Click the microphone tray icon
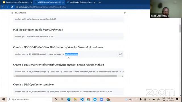182x102 pixels. pyautogui.click(x=141, y=99)
